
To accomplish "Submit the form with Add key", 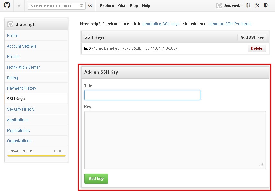I will coord(96,178).
